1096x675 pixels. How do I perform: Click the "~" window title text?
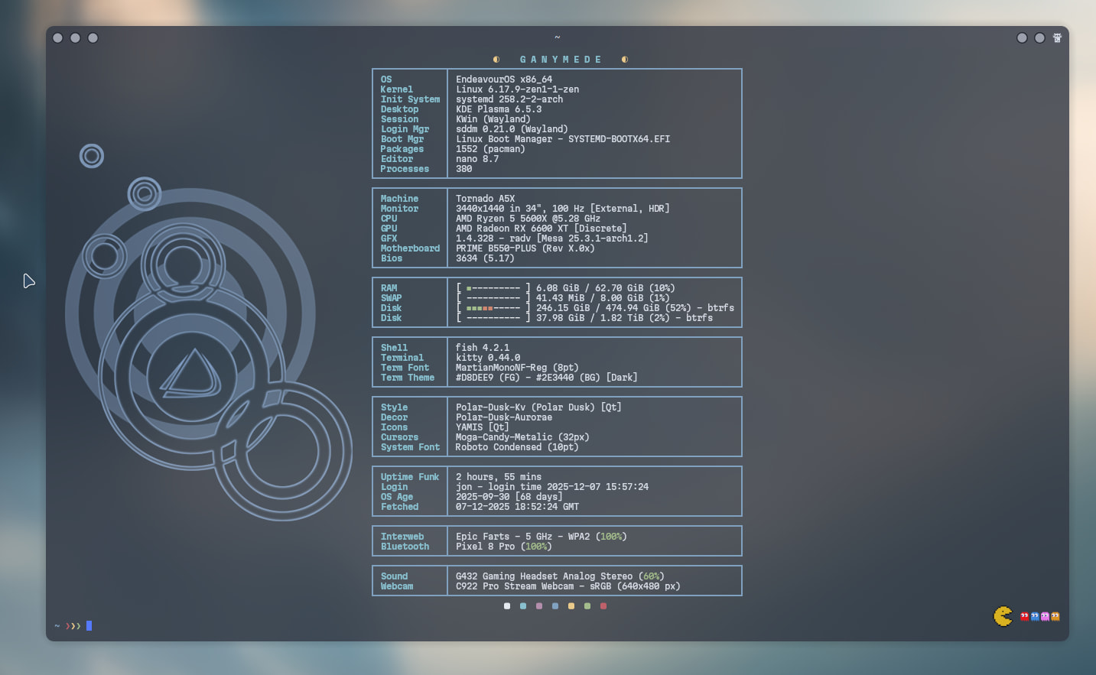[x=557, y=37]
